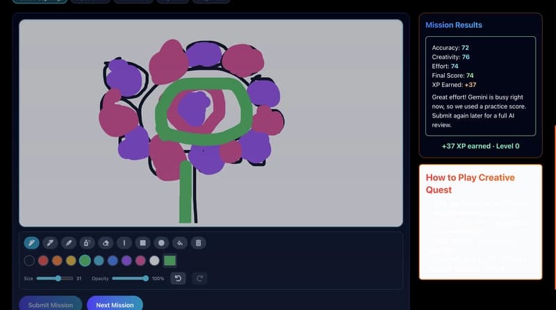Pick the red color swatch
This screenshot has width=556, height=310.
[43, 261]
